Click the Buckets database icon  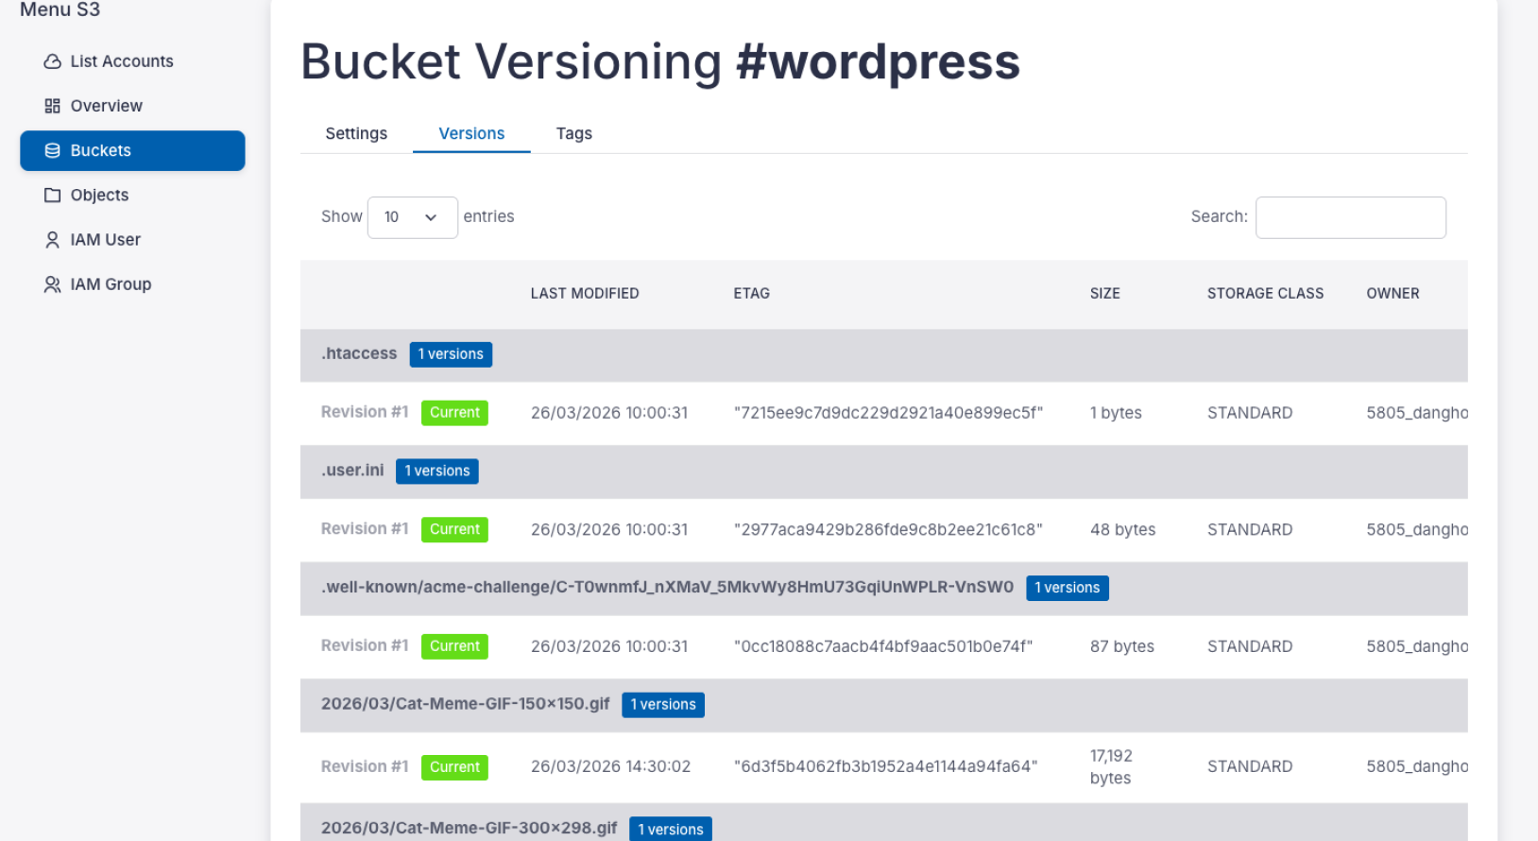coord(52,150)
